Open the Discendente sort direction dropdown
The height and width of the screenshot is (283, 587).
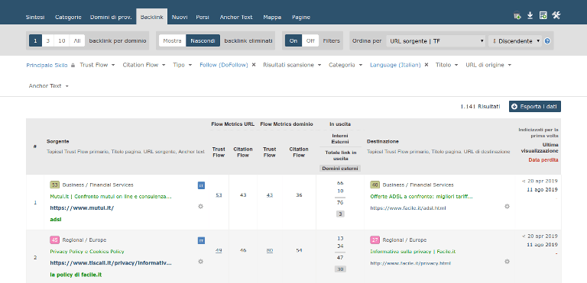point(515,41)
